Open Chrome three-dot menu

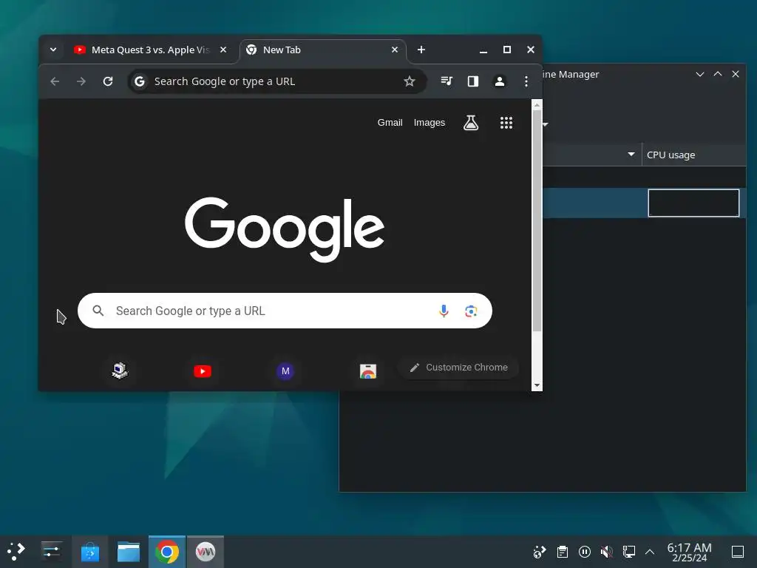pos(526,81)
